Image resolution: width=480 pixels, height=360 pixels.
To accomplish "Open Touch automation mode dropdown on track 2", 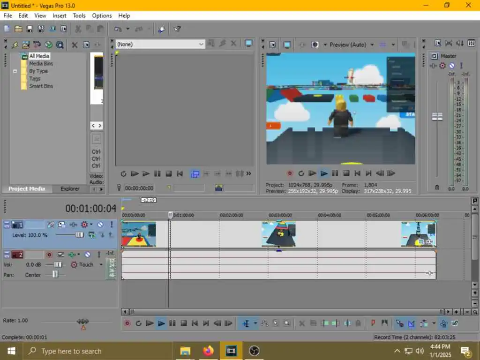I will (x=101, y=264).
